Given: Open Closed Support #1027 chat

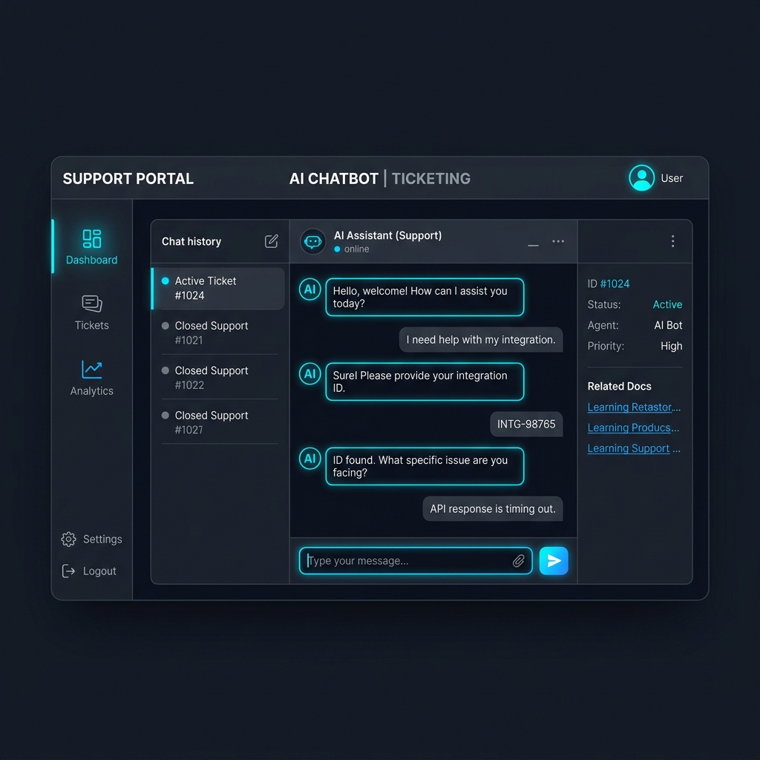Looking at the screenshot, I should 219,422.
